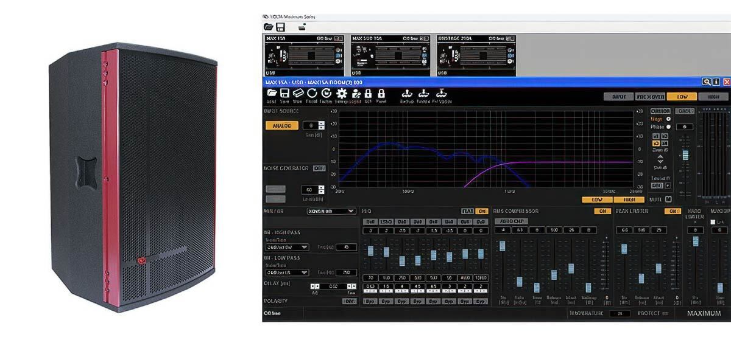Toggle the Mute checkbox under the graph
This screenshot has width=731, height=340.
tap(668, 199)
